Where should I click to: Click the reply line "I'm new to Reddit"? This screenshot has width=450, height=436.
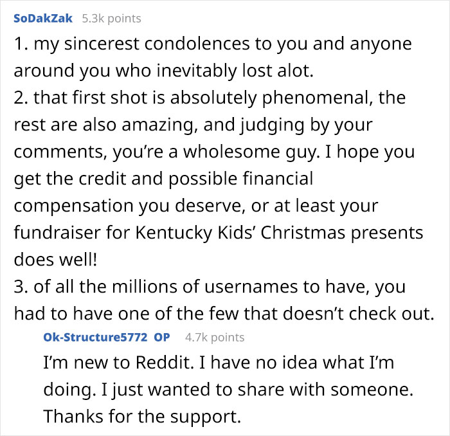219,363
